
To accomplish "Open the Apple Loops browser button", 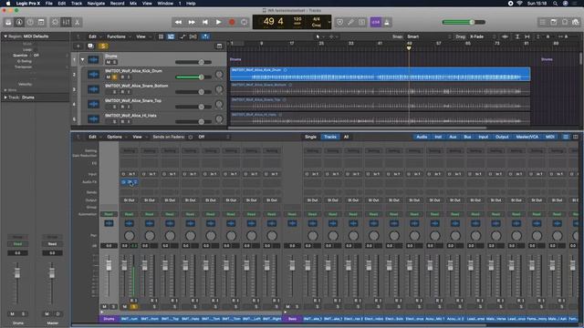I will (x=565, y=22).
